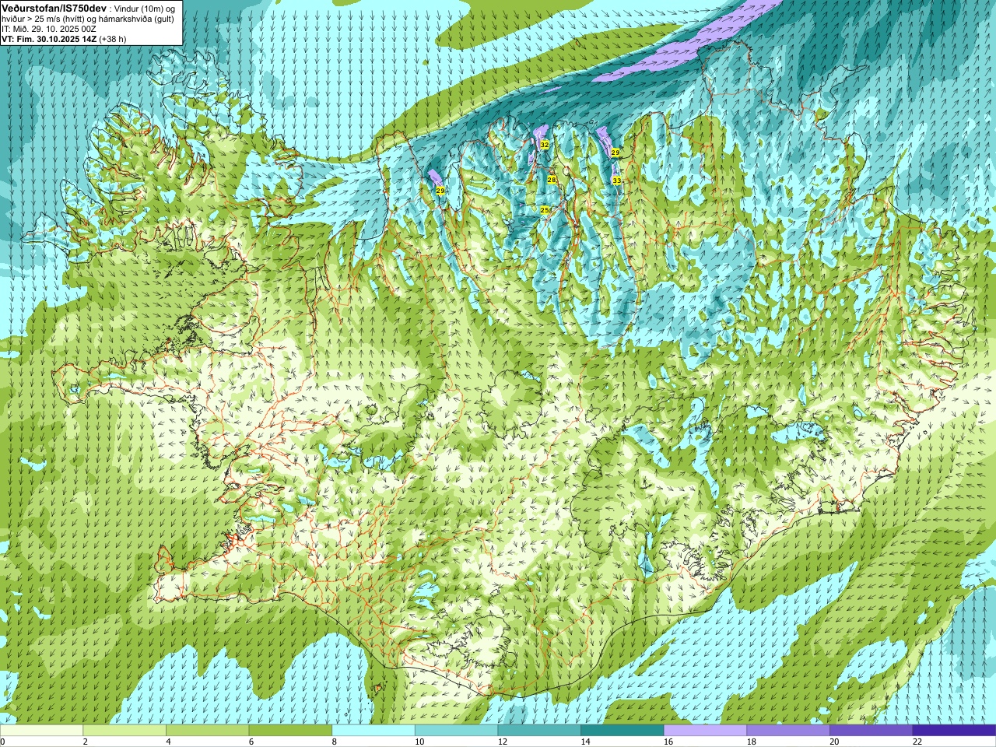Screen dimensions: 996x747
Task: Click the light green 2–4 m/s legend swatch
Action: (x=124, y=731)
